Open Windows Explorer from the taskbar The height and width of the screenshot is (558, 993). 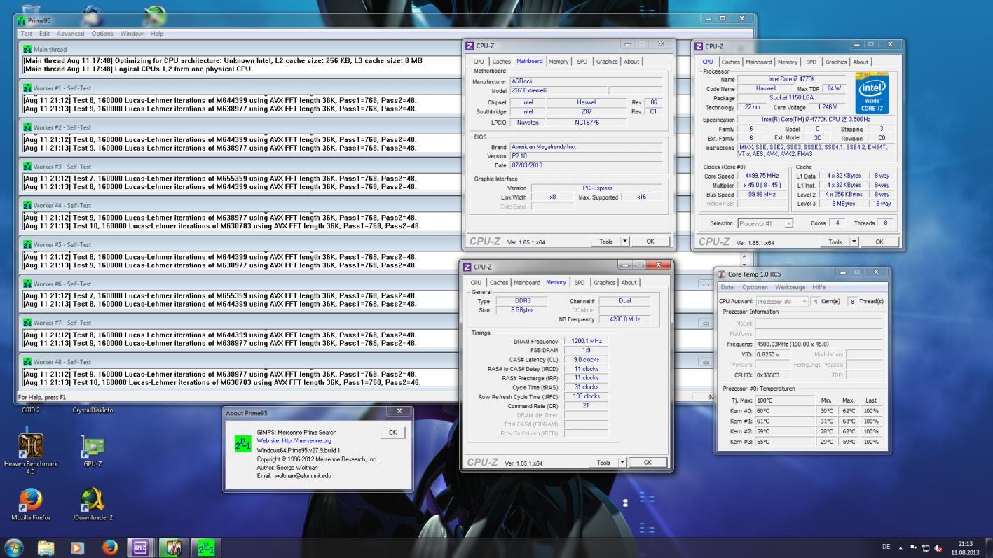click(x=46, y=547)
